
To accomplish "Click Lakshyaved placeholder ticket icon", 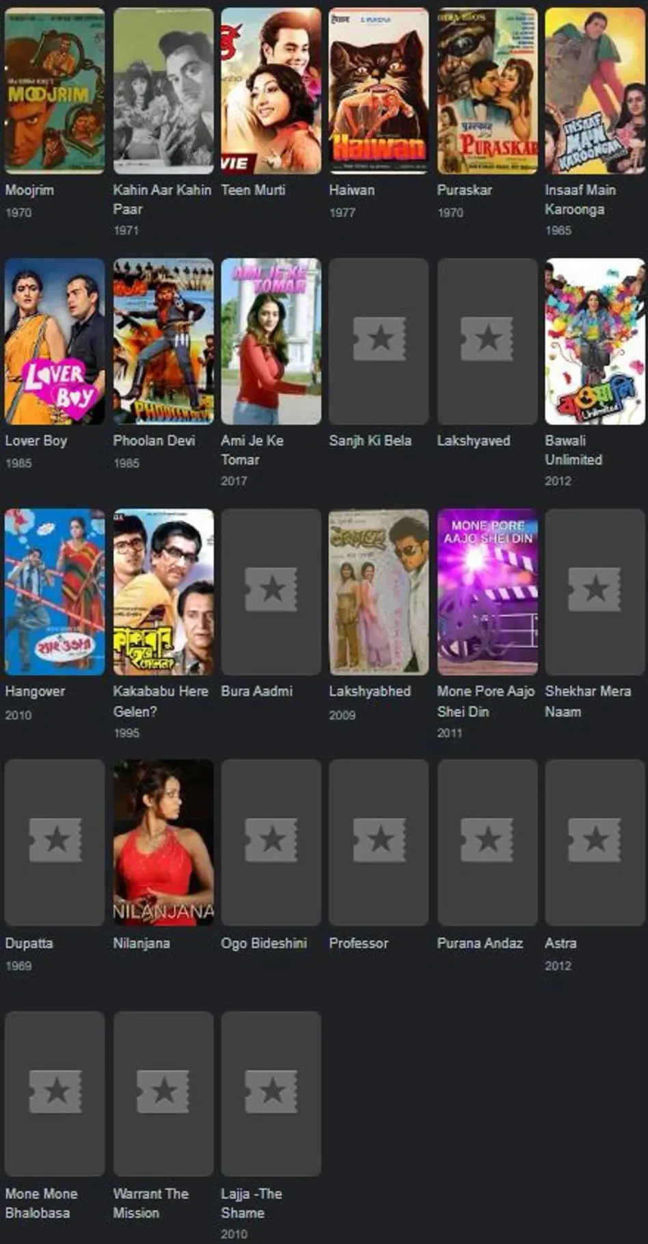I will pos(487,339).
